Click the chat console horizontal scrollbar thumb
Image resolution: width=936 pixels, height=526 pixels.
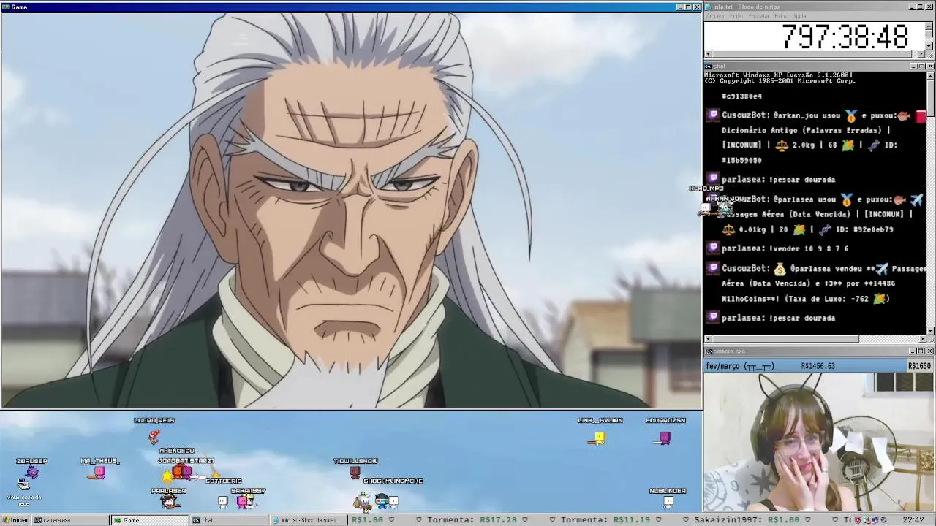[x=785, y=339]
